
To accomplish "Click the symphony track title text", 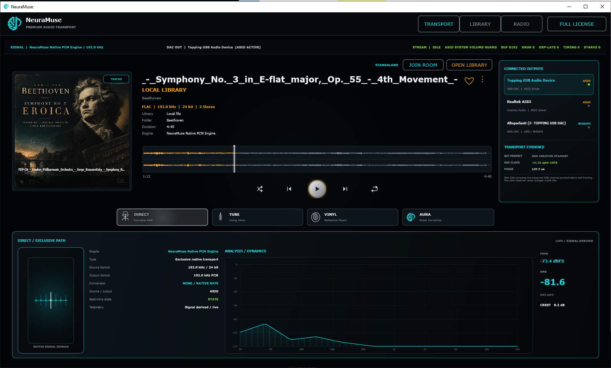I will 300,80.
